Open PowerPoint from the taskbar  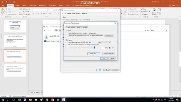pos(53,100)
